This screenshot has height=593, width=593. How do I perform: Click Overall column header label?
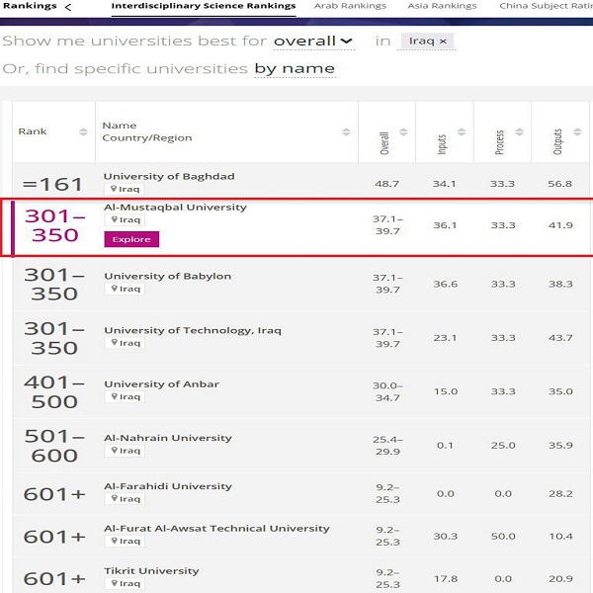pyautogui.click(x=384, y=143)
